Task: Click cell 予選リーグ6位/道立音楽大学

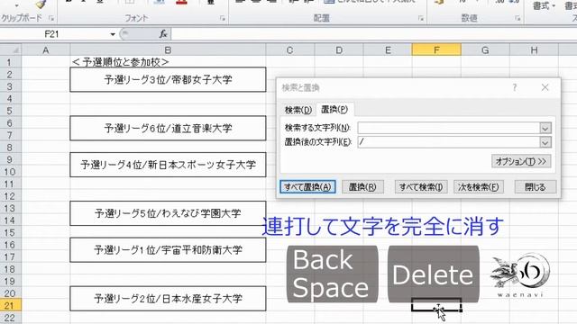Action: coord(168,128)
